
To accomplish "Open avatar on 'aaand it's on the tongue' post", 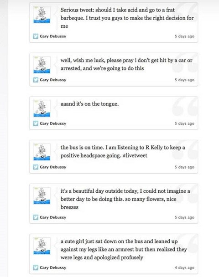I will point(42,108).
